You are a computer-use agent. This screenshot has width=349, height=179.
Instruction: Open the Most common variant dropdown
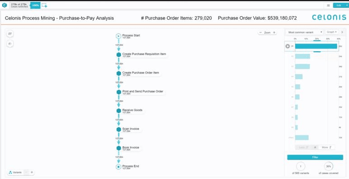[x=304, y=32]
